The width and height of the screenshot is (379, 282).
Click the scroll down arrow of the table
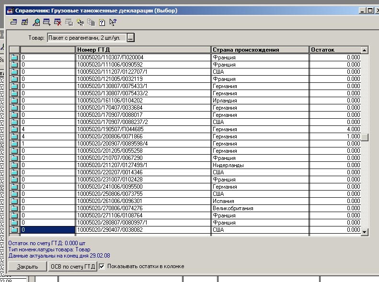coord(365,232)
